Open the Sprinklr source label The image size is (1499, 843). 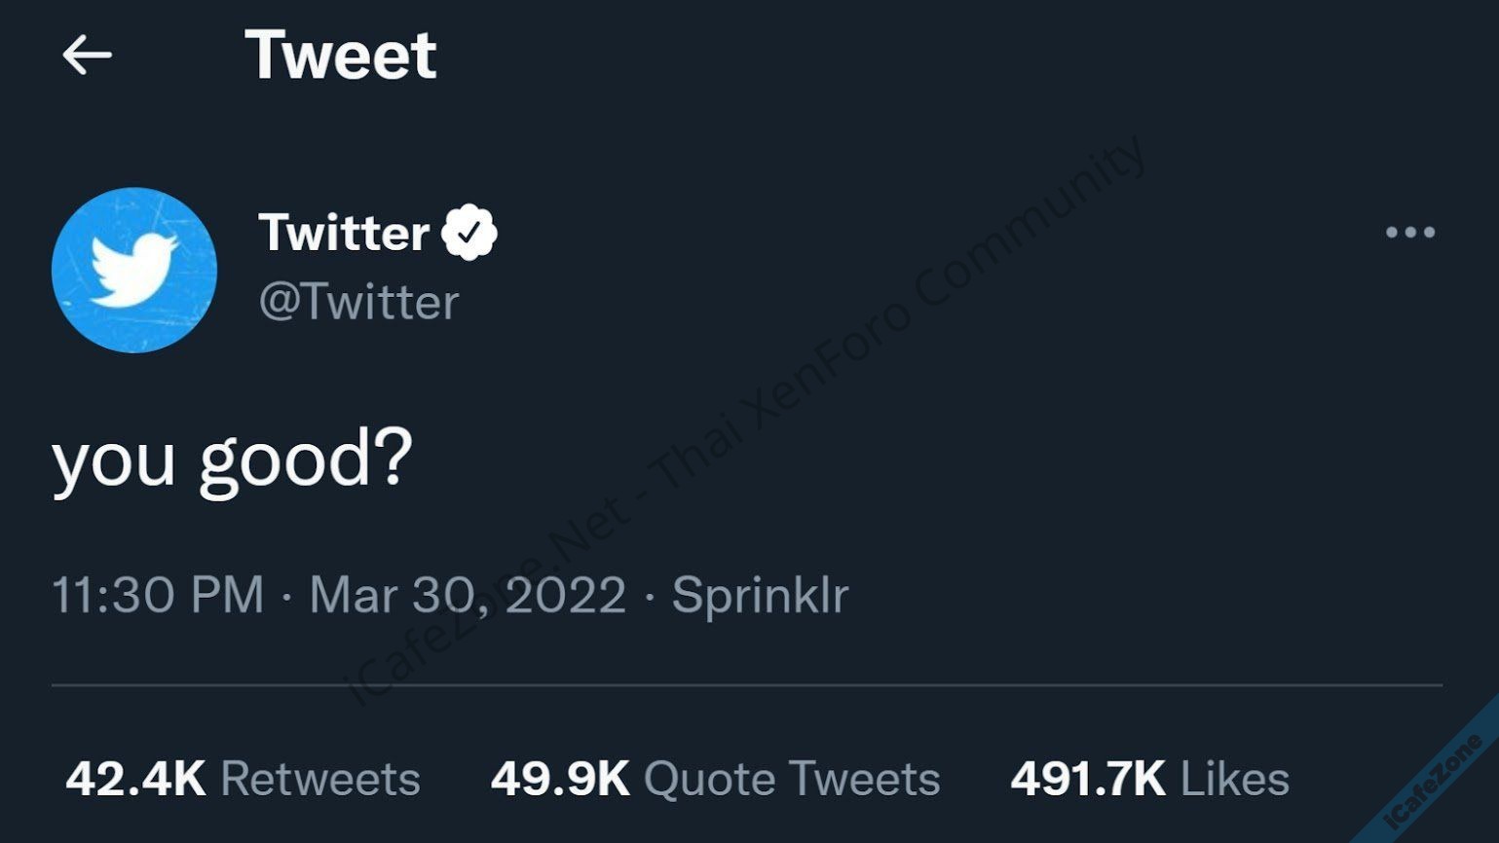pos(760,595)
